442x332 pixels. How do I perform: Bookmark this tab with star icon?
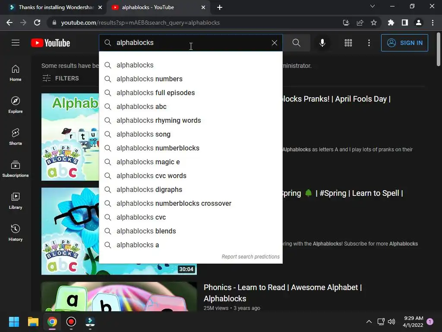(x=374, y=22)
